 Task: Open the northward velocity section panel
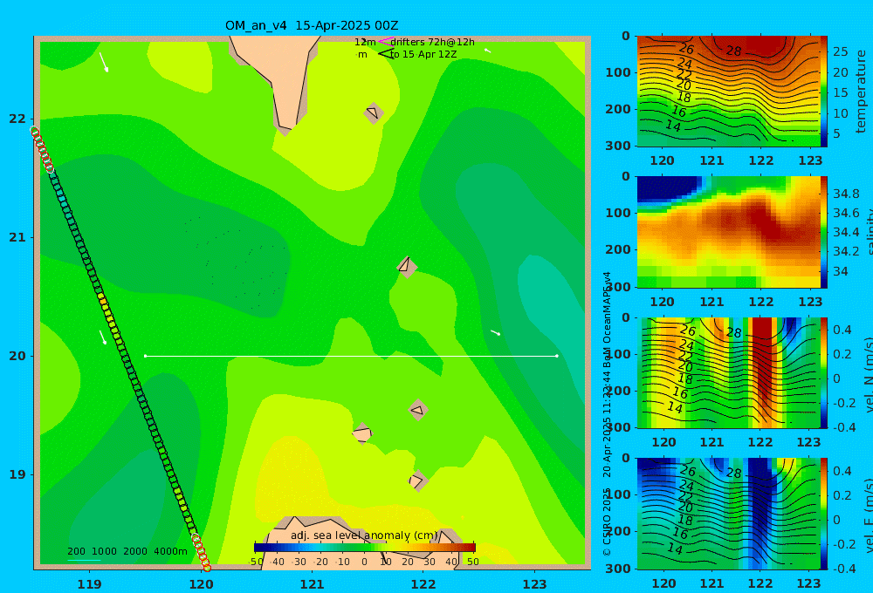[728, 373]
